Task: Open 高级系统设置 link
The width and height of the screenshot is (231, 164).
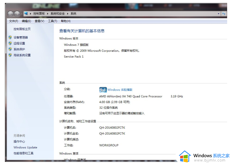Action: click(x=22, y=55)
